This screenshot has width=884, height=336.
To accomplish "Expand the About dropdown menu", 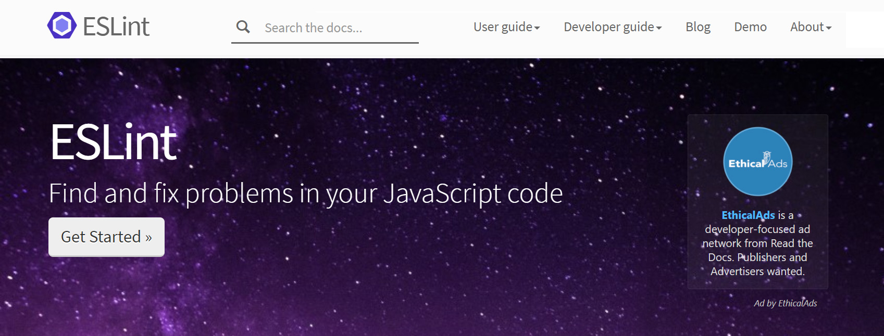I will pos(811,27).
